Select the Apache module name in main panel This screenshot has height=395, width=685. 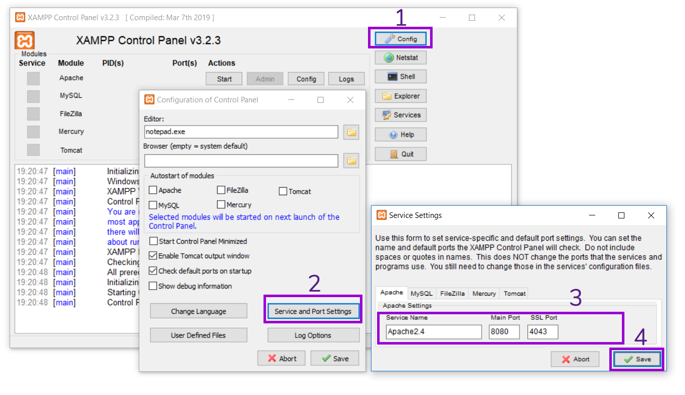tap(71, 78)
